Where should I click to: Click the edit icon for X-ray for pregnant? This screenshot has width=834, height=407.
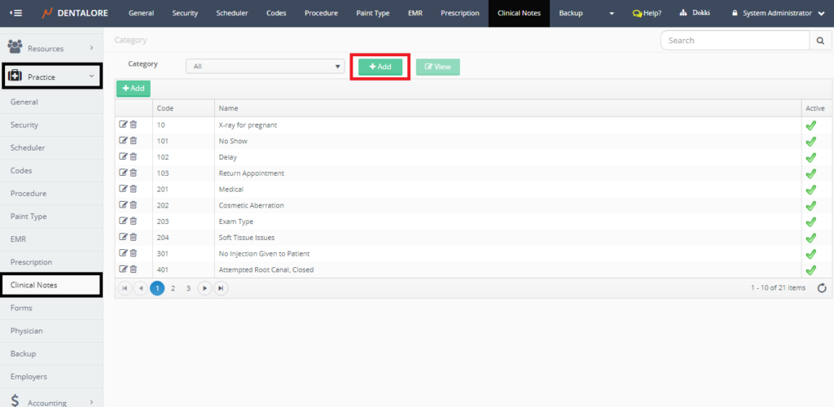pos(123,125)
